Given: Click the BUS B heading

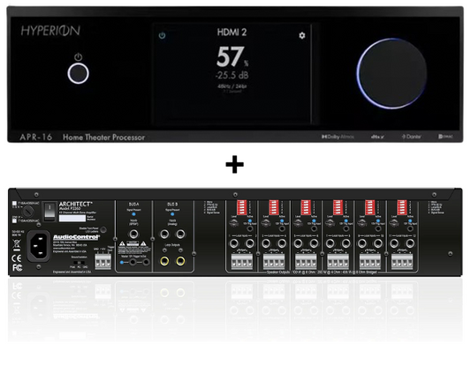Looking at the screenshot, I should [172, 204].
